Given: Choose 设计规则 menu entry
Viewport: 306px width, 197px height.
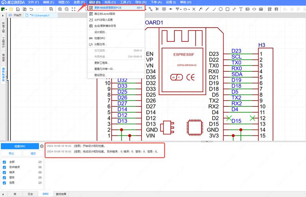Looking at the screenshot, I should (x=116, y=32).
